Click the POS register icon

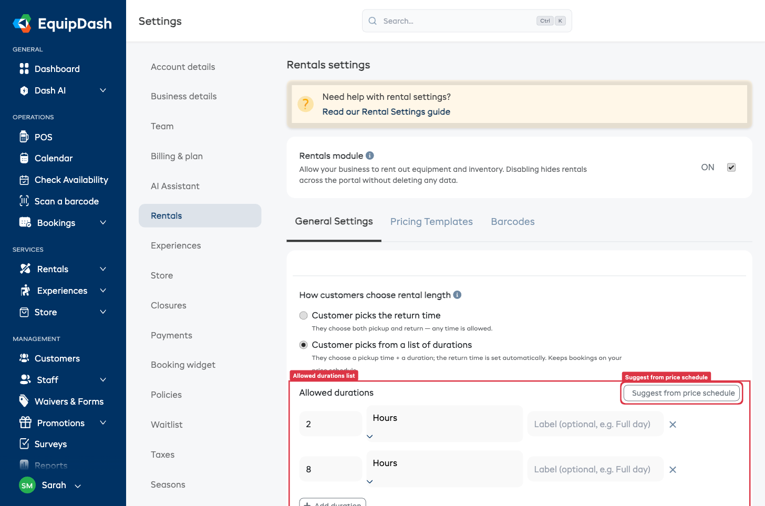pos(24,137)
